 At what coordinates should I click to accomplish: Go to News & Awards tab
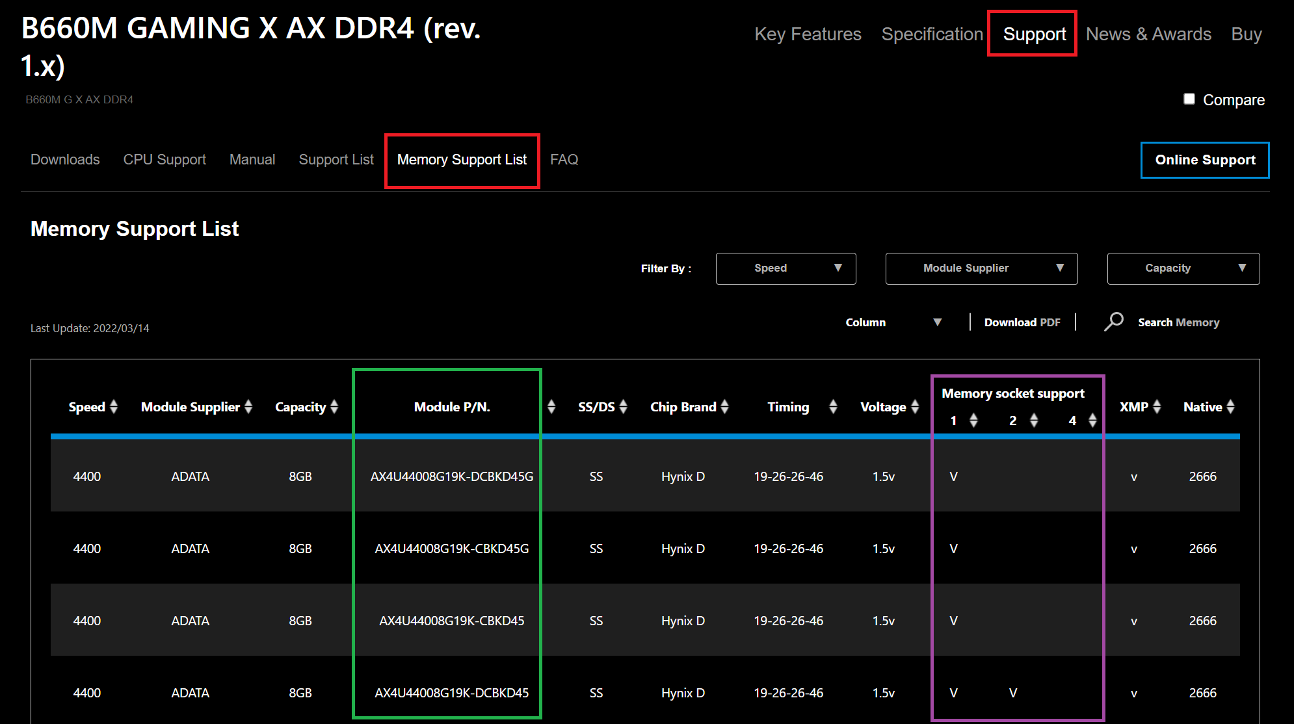pyautogui.click(x=1148, y=34)
